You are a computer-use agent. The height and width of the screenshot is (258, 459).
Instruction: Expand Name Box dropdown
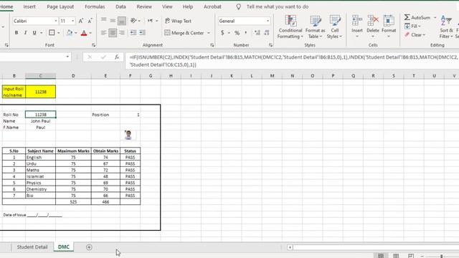[x=67, y=57]
